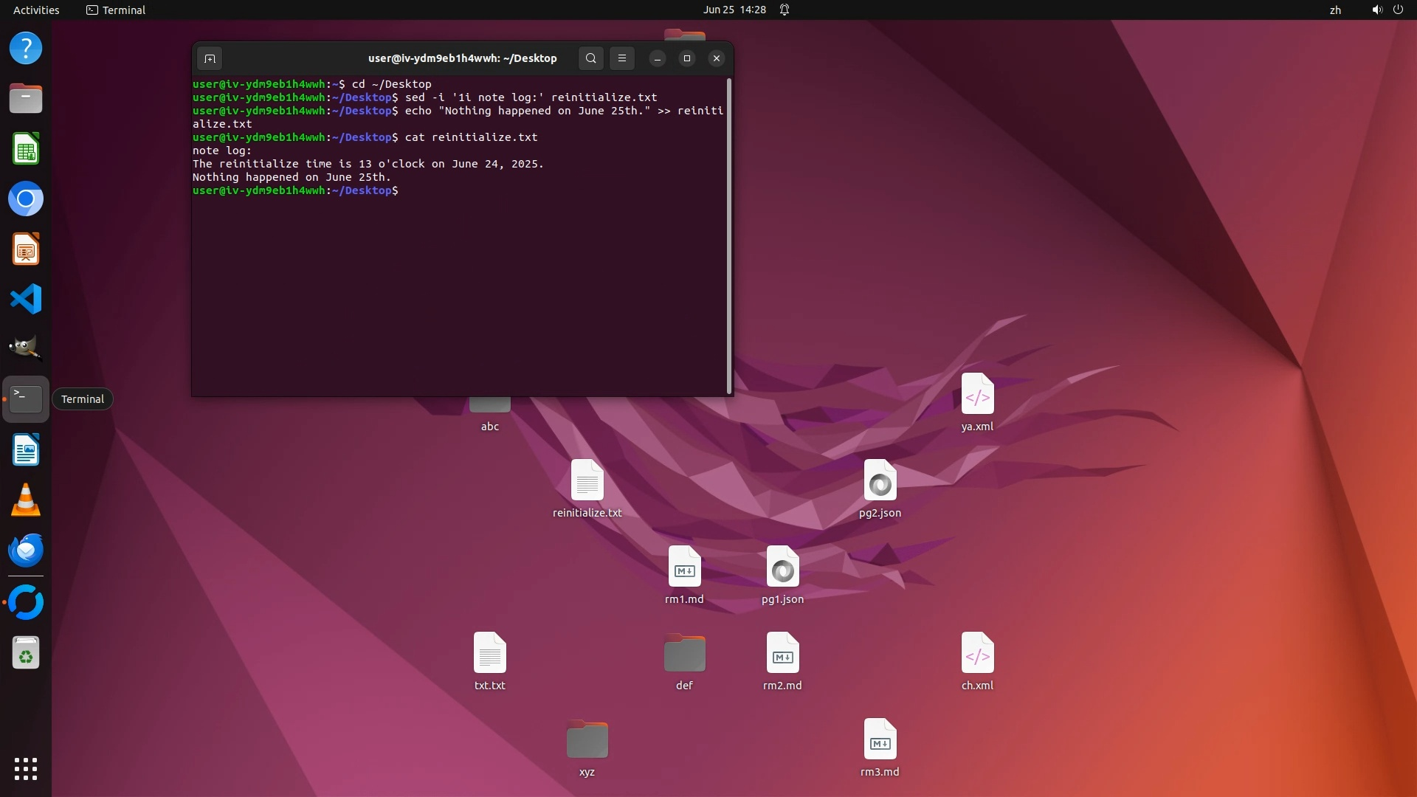Screen dimensions: 1417x797
Task: Open VLC media player from dock
Action: click(x=26, y=500)
